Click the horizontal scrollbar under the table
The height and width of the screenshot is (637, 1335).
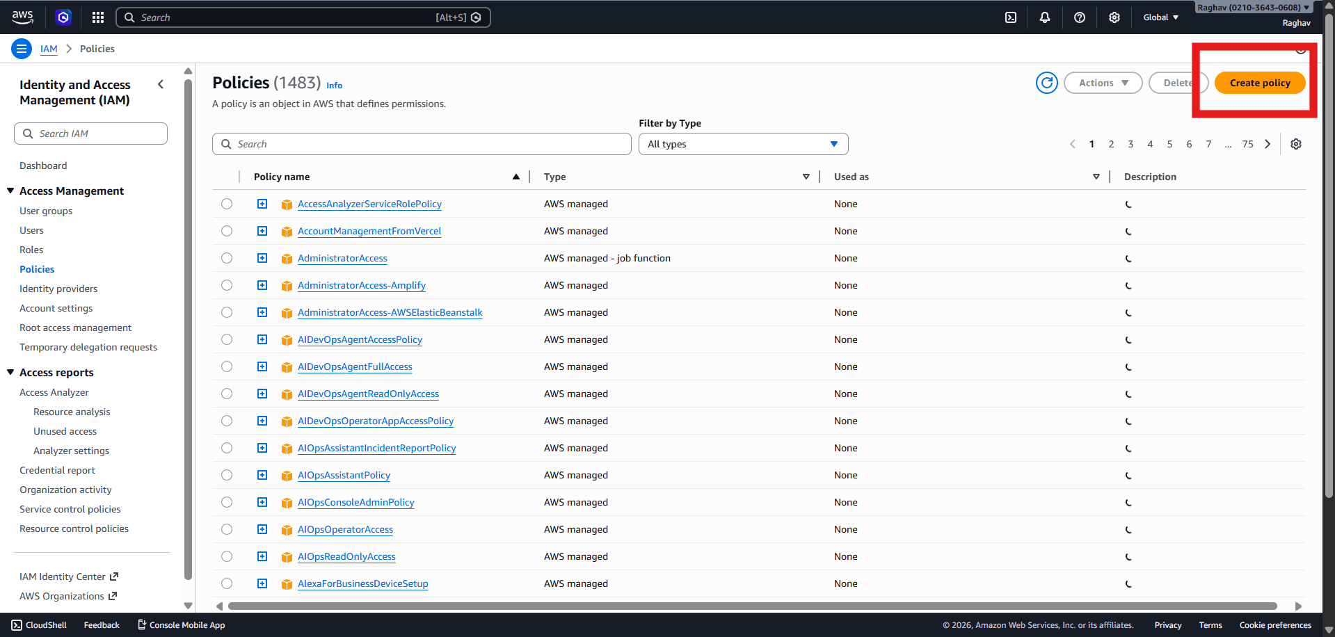pyautogui.click(x=751, y=606)
